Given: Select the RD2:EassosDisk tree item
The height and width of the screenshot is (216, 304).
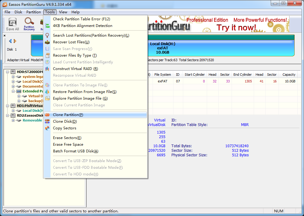Looking at the screenshot, I should click(x=30, y=115).
